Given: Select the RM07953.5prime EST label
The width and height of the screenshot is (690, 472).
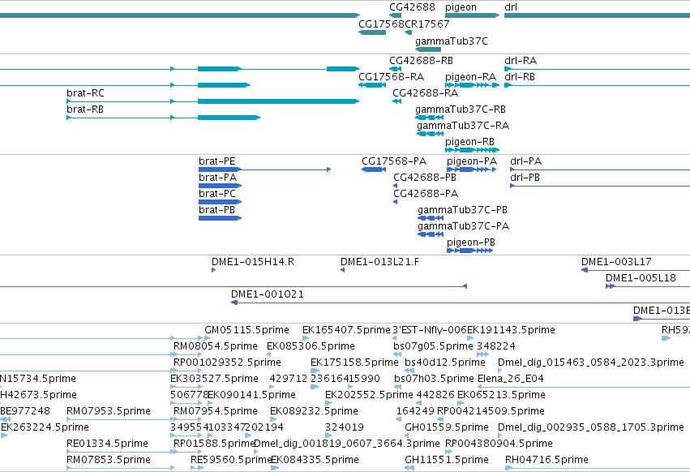Looking at the screenshot, I should pos(109,412).
